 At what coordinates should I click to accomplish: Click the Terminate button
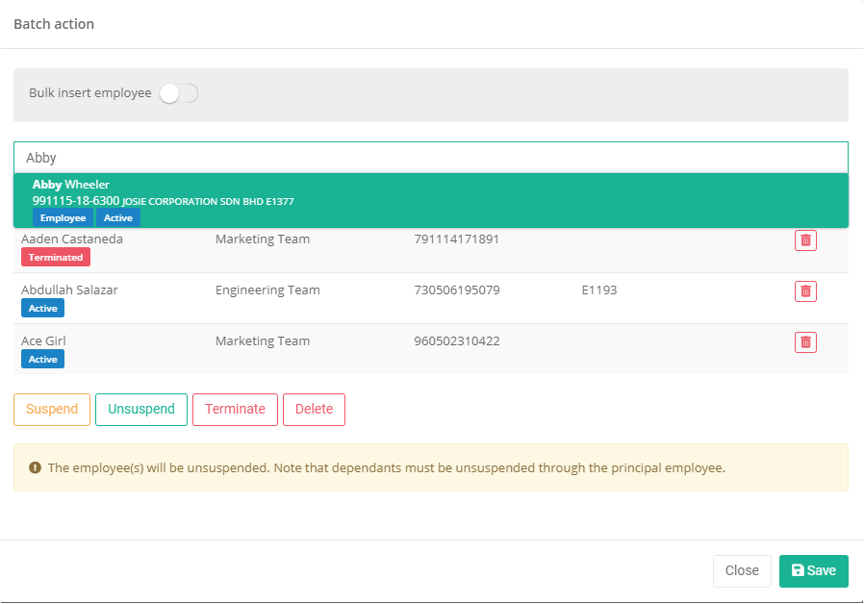coord(235,409)
